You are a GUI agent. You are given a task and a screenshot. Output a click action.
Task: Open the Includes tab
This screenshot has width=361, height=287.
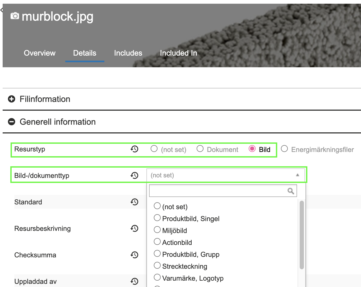coord(128,53)
